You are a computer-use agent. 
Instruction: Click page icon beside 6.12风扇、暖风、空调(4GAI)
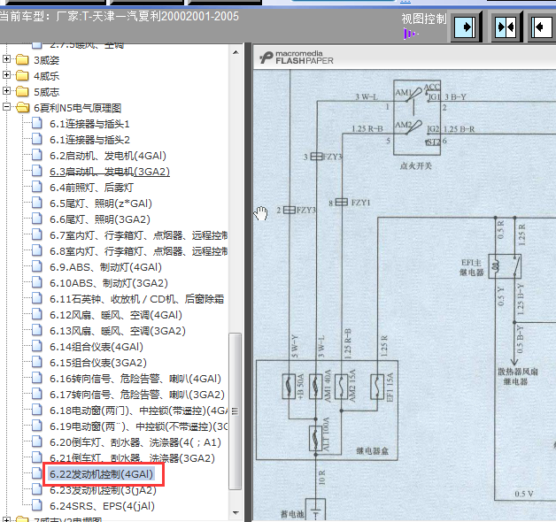[x=37, y=314]
